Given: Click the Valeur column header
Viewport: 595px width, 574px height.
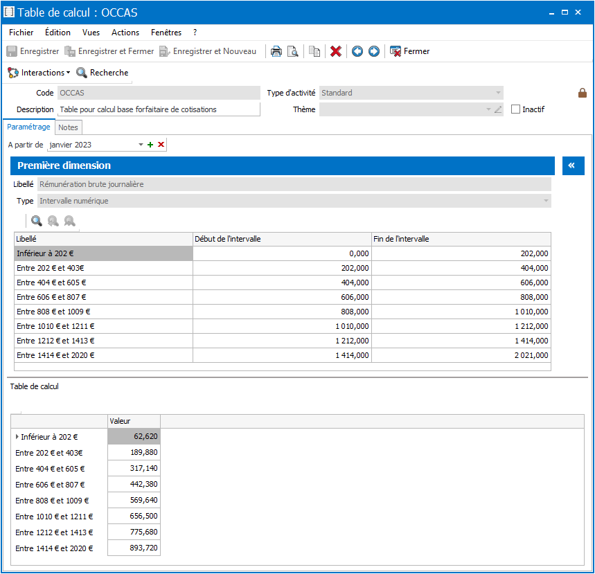Looking at the screenshot, I should (134, 421).
